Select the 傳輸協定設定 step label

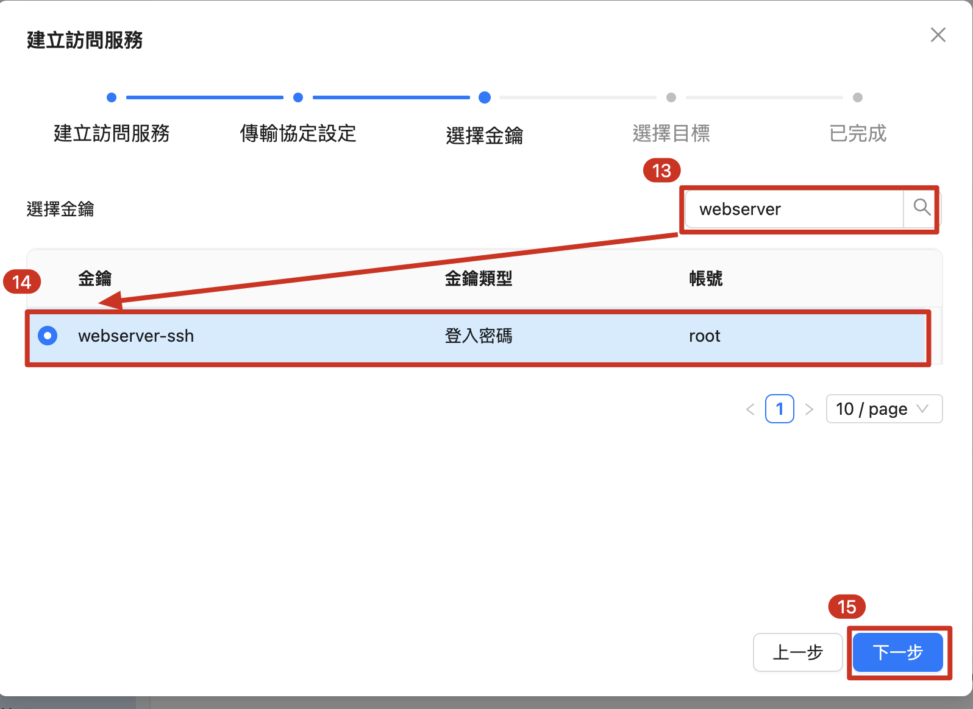[298, 133]
